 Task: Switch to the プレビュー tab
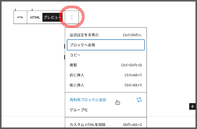coord(52,17)
